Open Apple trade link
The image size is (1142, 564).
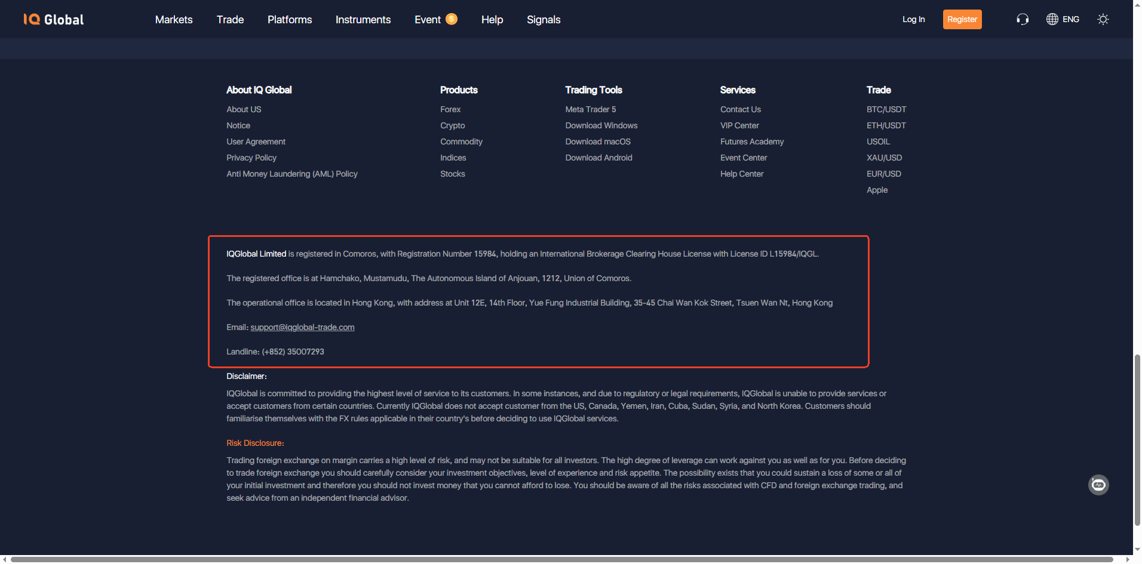(877, 190)
